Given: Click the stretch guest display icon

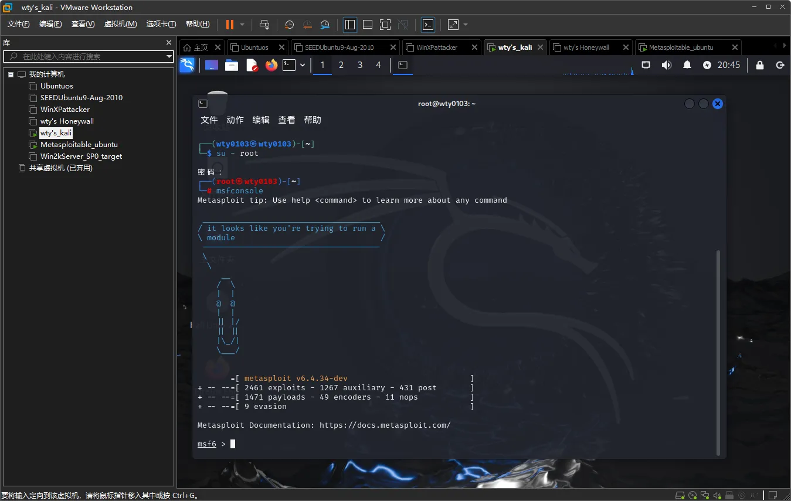Looking at the screenshot, I should coord(453,25).
